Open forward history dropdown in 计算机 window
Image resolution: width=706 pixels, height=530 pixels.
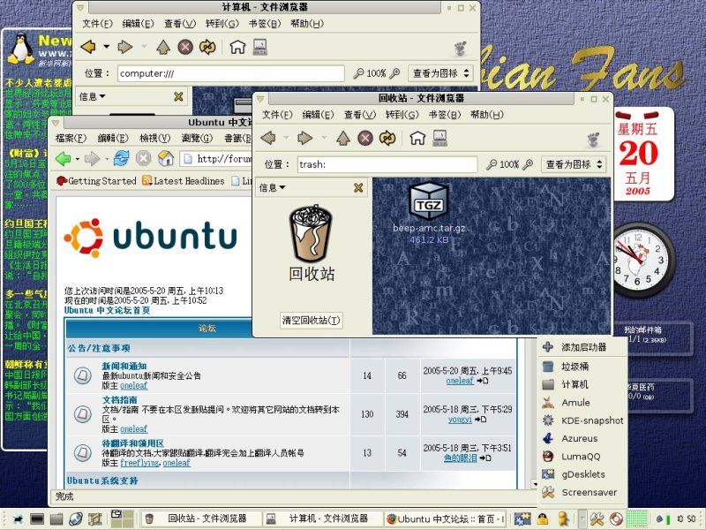coord(144,47)
